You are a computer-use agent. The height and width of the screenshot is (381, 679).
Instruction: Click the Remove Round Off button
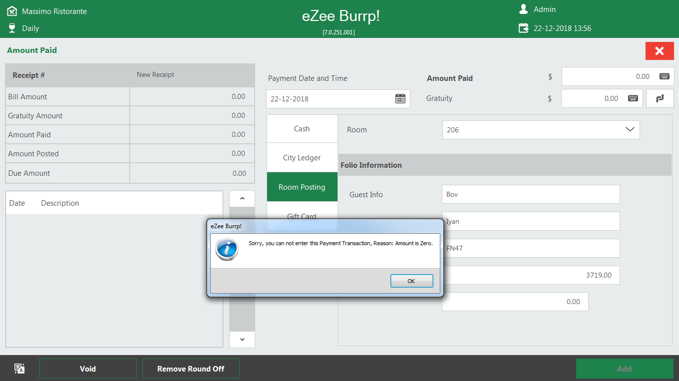point(191,369)
